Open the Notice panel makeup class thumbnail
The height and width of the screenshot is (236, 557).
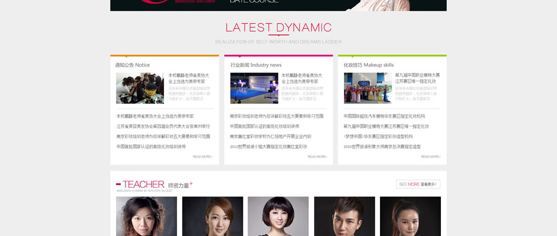[140, 88]
